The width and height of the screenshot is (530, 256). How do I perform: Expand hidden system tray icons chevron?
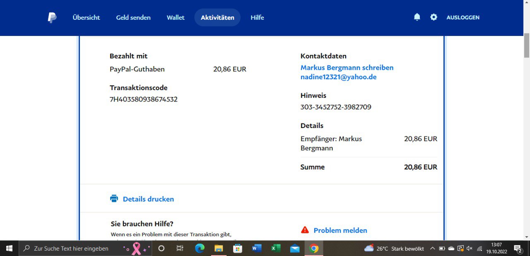coord(432,249)
